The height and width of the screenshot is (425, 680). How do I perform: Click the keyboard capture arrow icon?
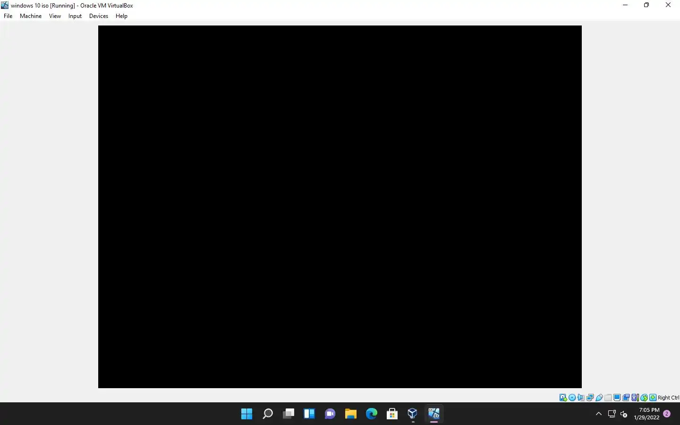click(x=653, y=398)
